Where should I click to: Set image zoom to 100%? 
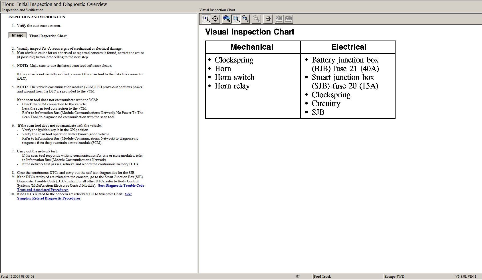[227, 19]
